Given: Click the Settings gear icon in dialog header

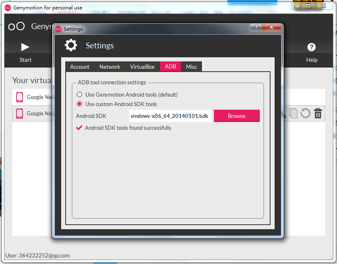Looking at the screenshot, I should point(71,45).
